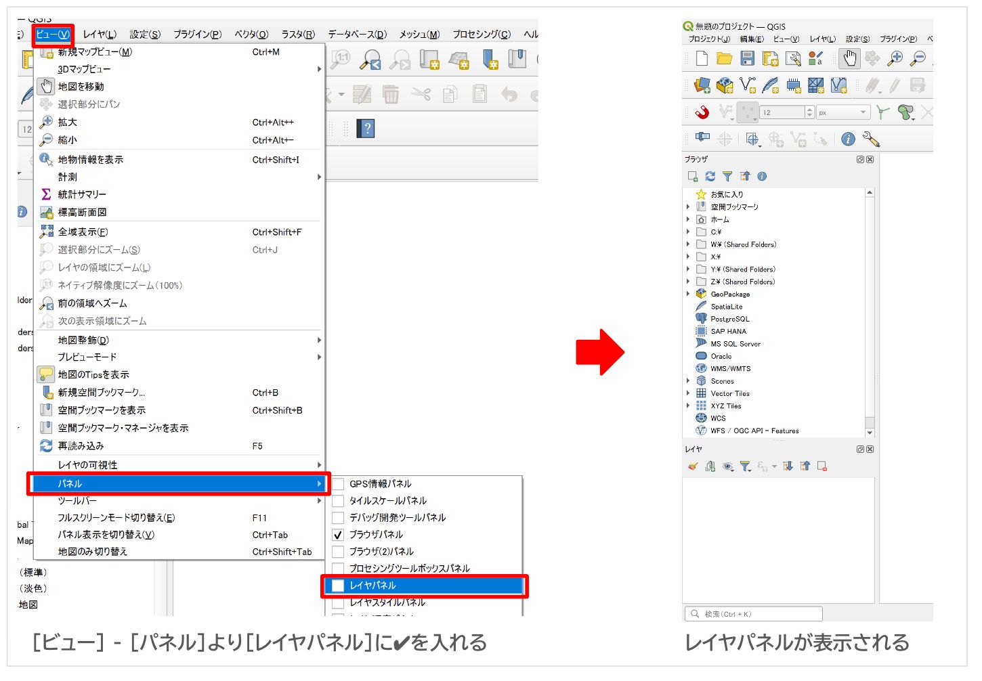The width and height of the screenshot is (982, 681).
Task: Click New GeoPackage Layer icon
Action: tap(725, 85)
